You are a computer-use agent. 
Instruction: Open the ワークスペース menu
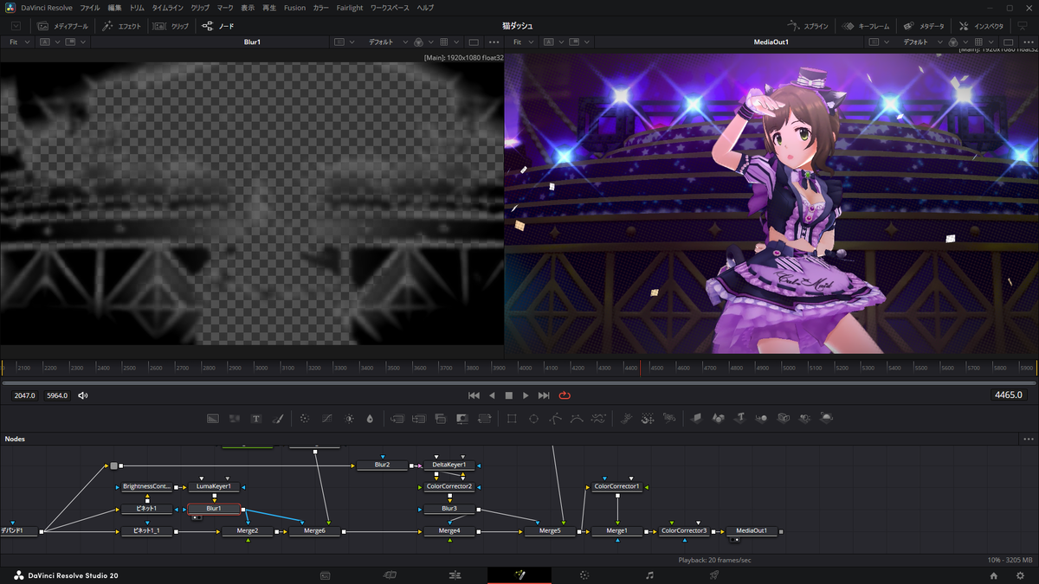390,8
